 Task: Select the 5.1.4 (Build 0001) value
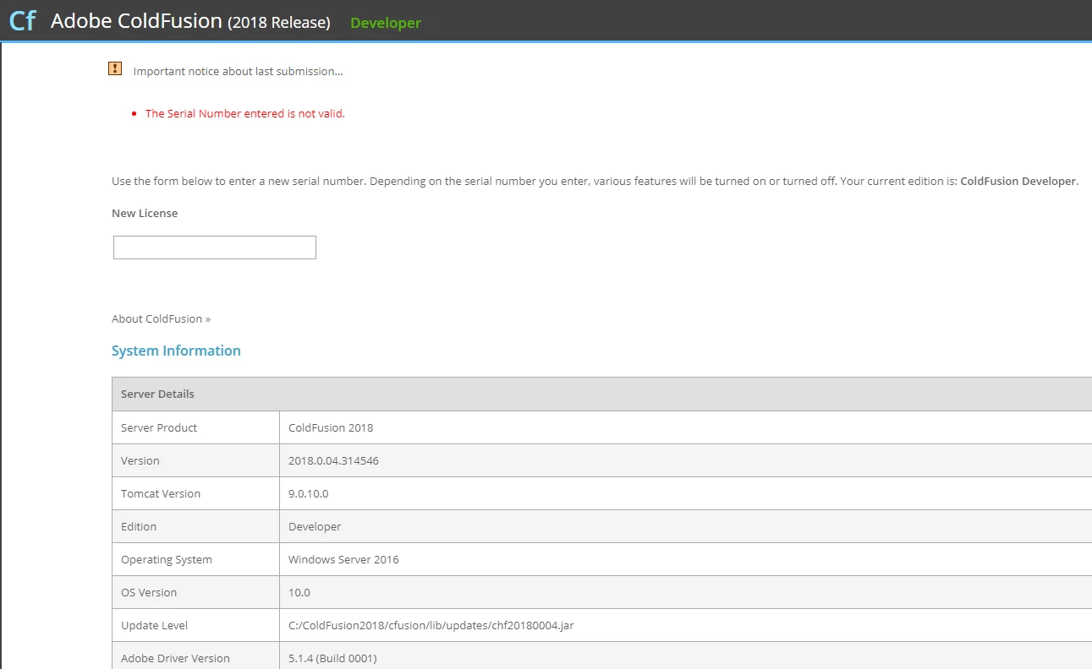point(332,658)
